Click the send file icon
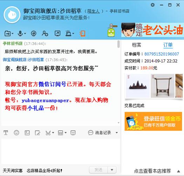Viewport: 184px width, 176px height. coord(8,34)
